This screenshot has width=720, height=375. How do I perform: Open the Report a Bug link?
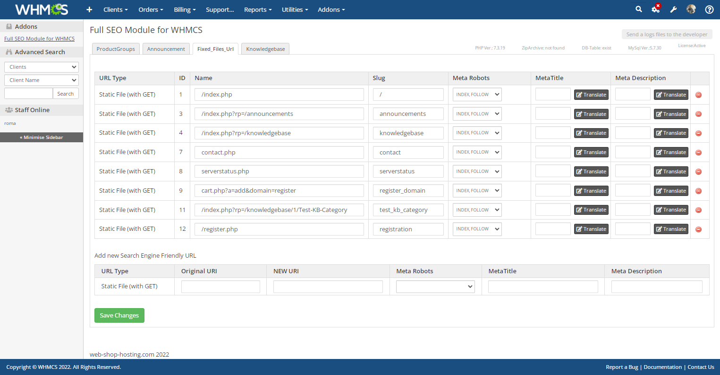click(x=622, y=367)
